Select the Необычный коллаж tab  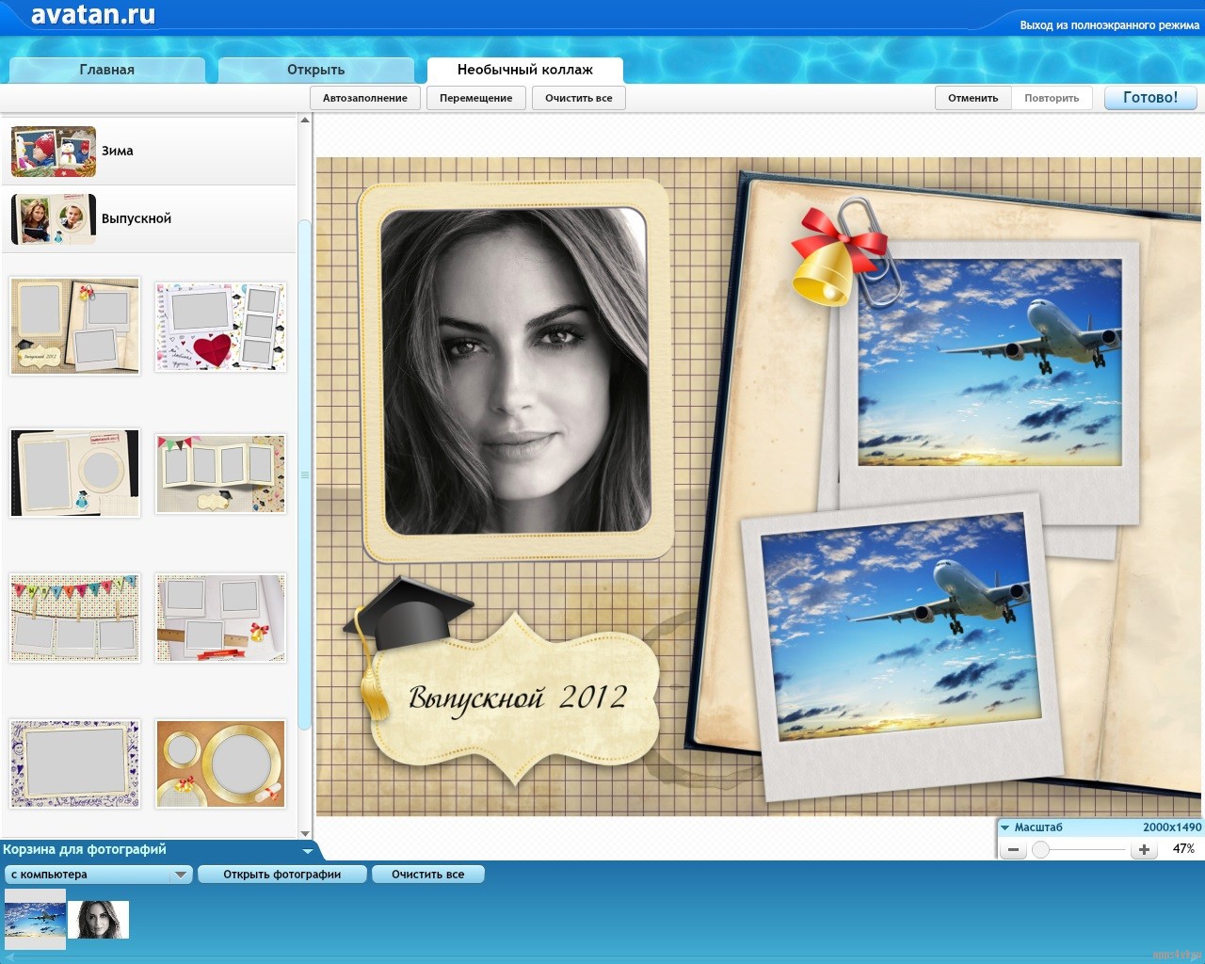525,70
